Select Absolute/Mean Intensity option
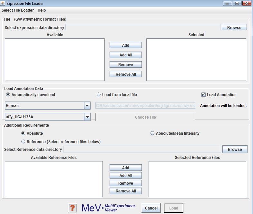Image resolution: width=253 pixels, height=214 pixels. click(152, 133)
